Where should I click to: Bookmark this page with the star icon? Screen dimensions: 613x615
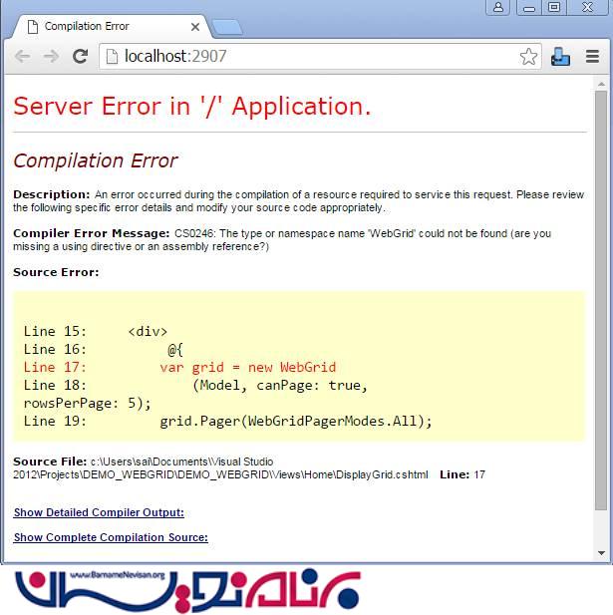click(528, 57)
